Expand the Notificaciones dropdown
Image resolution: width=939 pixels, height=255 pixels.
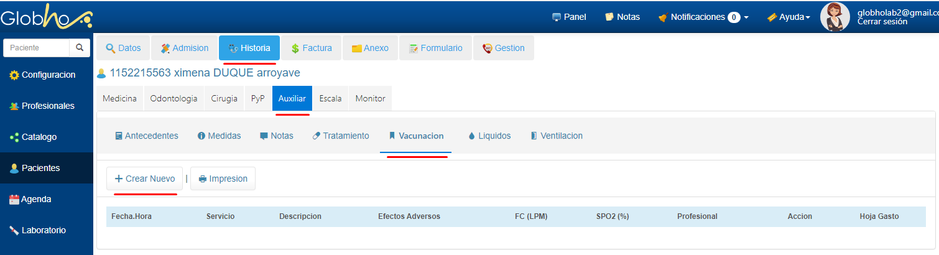703,17
